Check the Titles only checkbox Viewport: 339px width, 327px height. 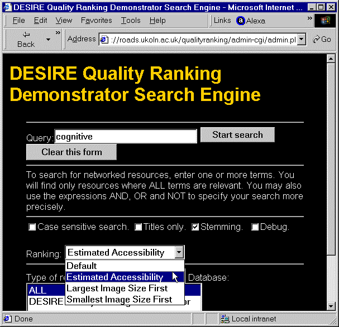tap(139, 227)
